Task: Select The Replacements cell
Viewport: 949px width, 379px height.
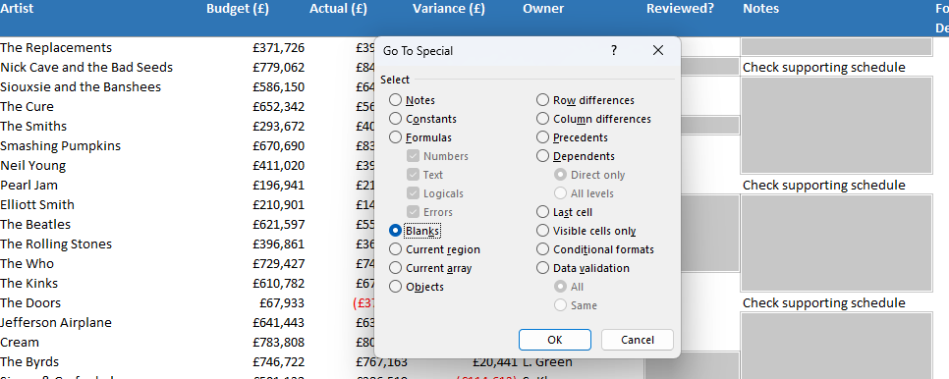Action: tap(56, 48)
